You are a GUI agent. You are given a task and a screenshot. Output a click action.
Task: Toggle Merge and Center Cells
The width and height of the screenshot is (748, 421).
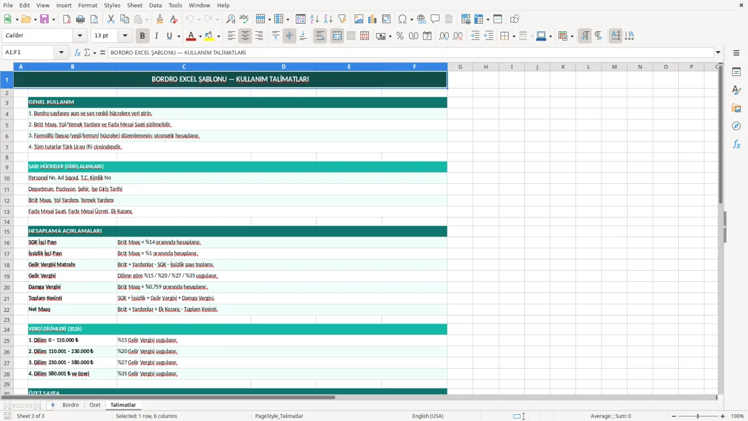(337, 36)
